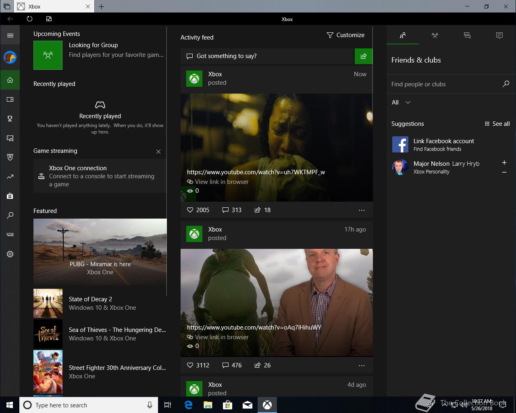This screenshot has width=516, height=413.
Task: Refresh the Xbox app page
Action: coord(29,19)
